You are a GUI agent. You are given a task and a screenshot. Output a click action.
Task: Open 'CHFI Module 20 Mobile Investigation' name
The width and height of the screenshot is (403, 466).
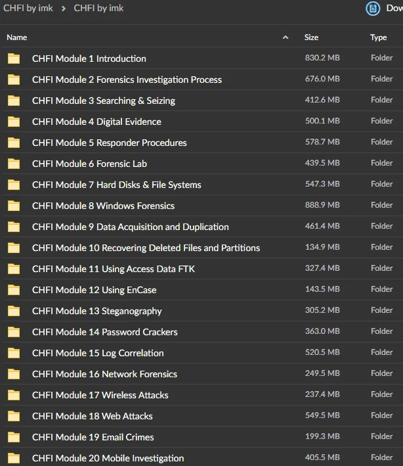(x=108, y=458)
